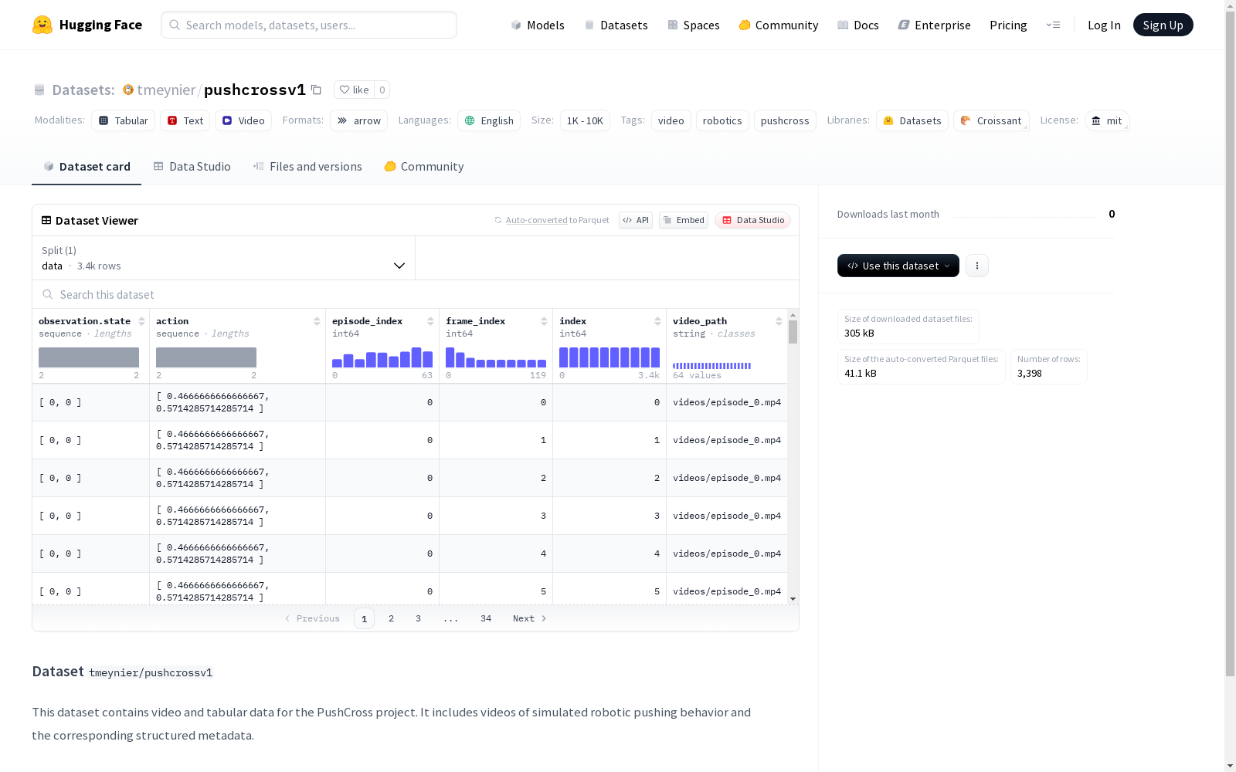Go to page 2 of the table
The width and height of the screenshot is (1236, 772).
(x=392, y=618)
